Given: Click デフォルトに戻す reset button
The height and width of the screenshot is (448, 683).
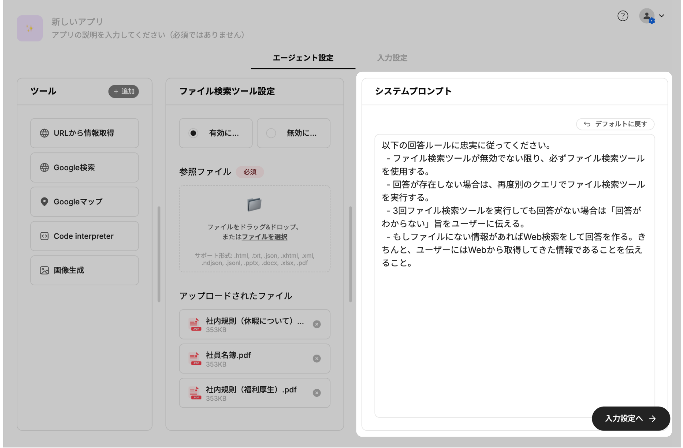Looking at the screenshot, I should pyautogui.click(x=615, y=124).
